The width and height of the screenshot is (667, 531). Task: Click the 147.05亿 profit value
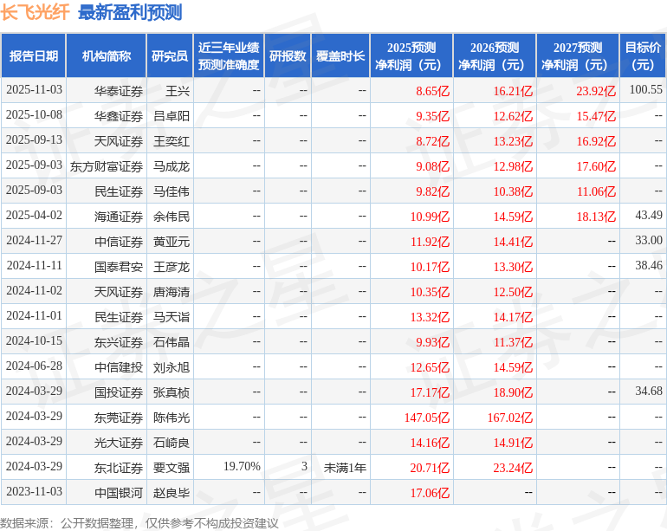tap(427, 417)
